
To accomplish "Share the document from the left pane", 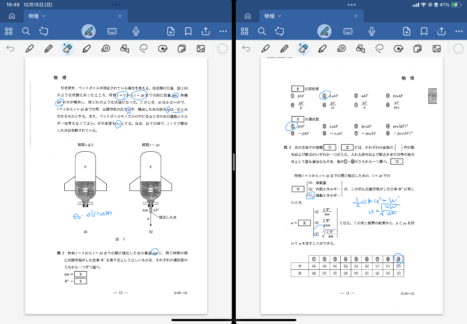I will pos(206,31).
